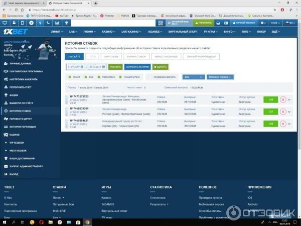Toggle the Линия checkbox filter
Screen dimensions: 301x226
[70, 77]
